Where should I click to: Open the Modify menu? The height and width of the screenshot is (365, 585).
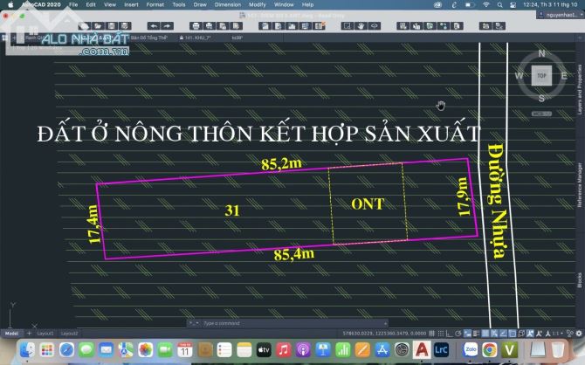click(x=258, y=4)
